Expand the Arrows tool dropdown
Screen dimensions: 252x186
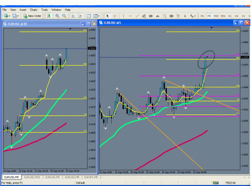195,16
